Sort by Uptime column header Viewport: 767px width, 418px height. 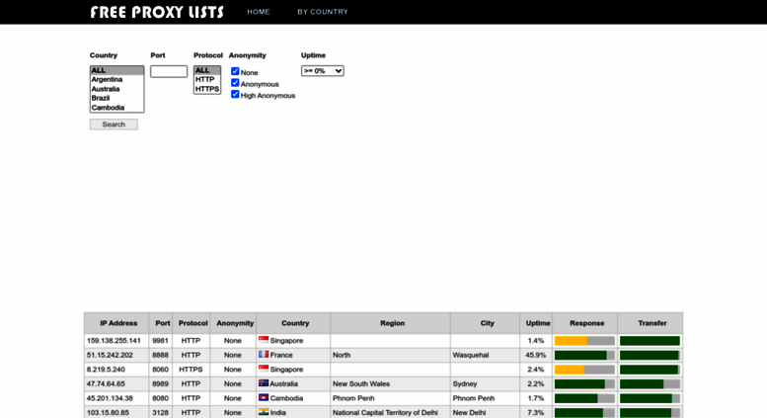point(536,323)
